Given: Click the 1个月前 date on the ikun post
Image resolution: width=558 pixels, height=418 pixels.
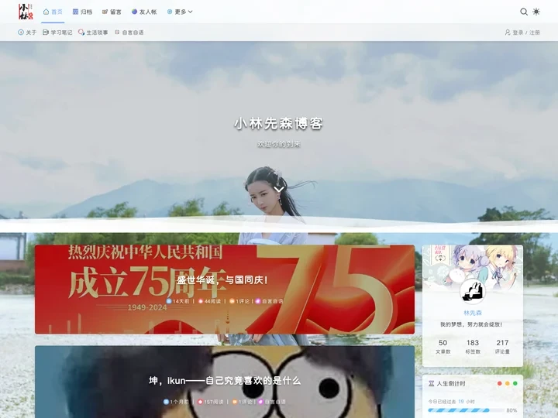Looking at the screenshot, I should click(x=176, y=402).
